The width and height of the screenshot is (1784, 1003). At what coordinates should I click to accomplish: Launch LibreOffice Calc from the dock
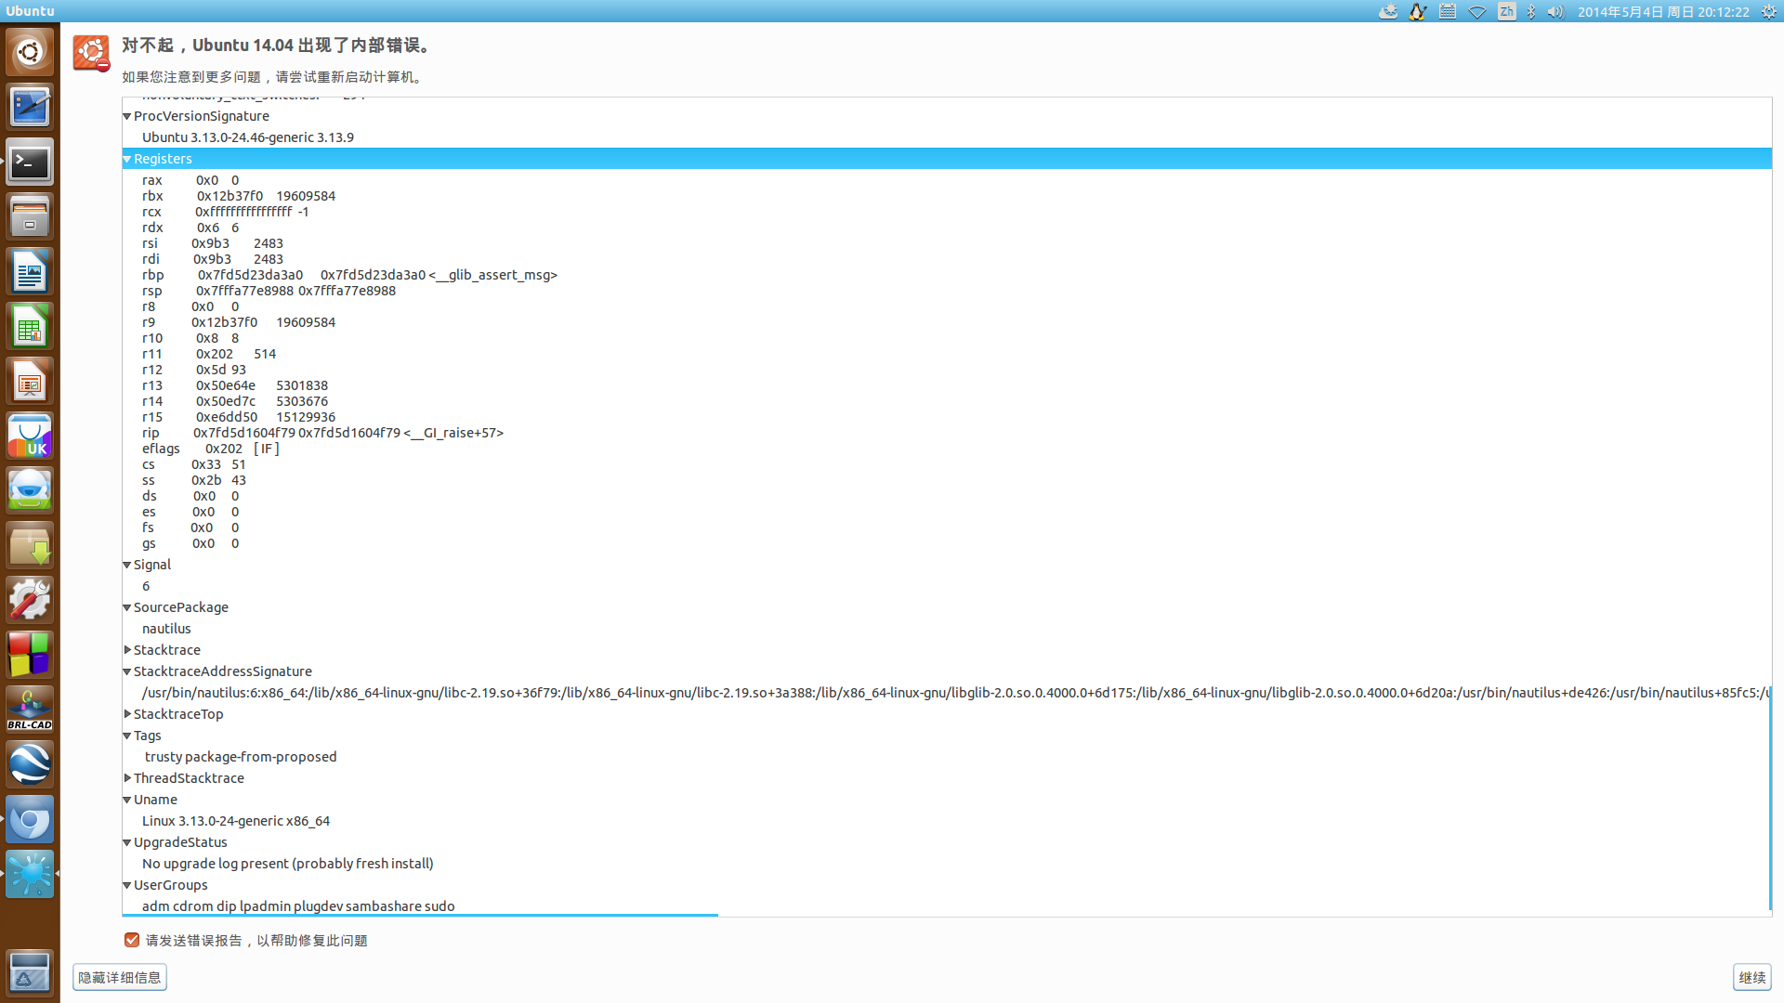(30, 327)
